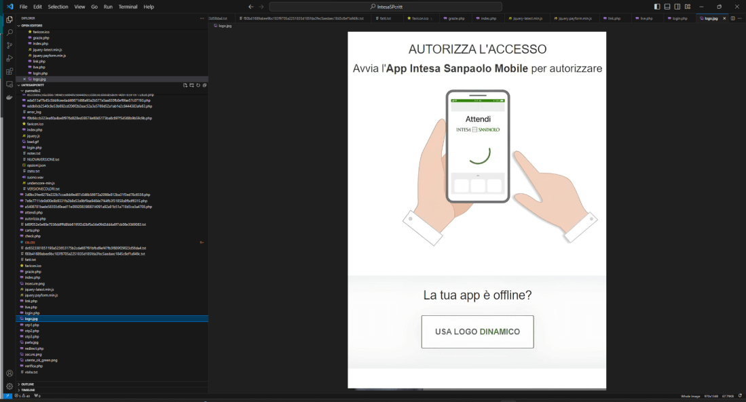Screen dimensions: 746x402
Task: Click the New File icon in explorer
Action: pos(185,85)
